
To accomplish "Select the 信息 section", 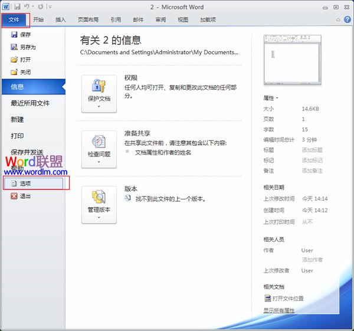I will 34,87.
